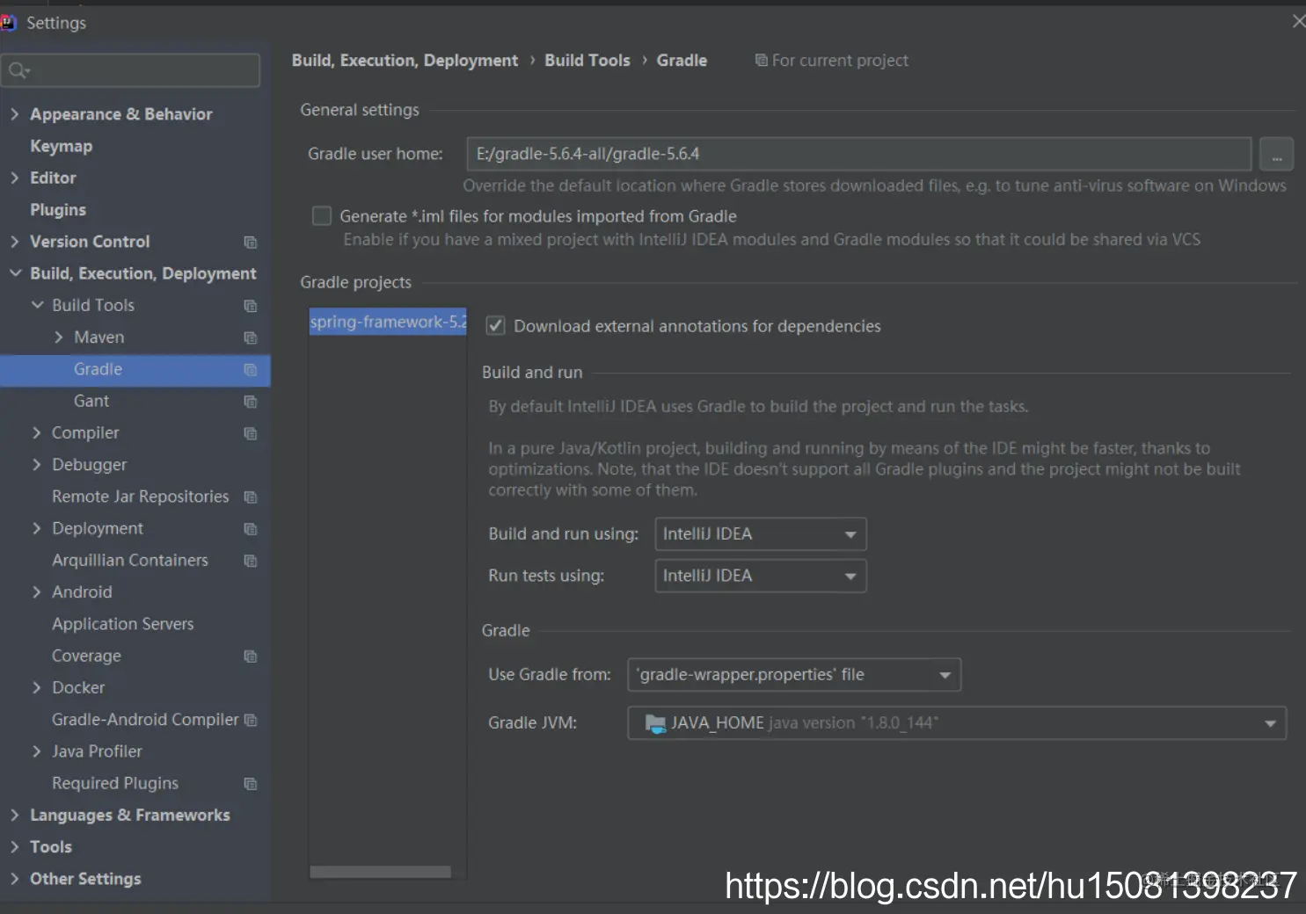The image size is (1306, 914).
Task: Click the horizontal scrollbar under Gradle projects list
Action: [381, 872]
